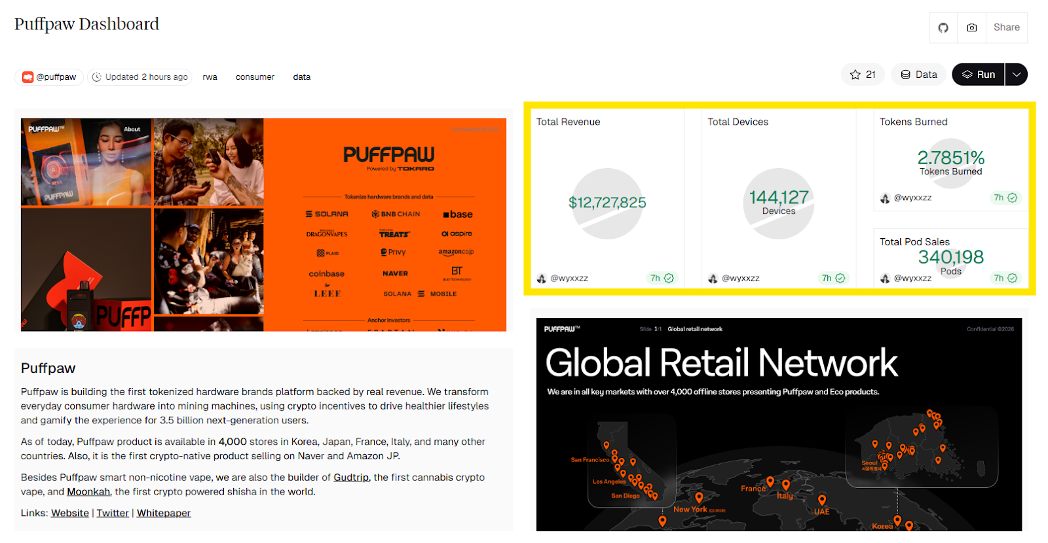Open the GitHub icon button

(943, 27)
